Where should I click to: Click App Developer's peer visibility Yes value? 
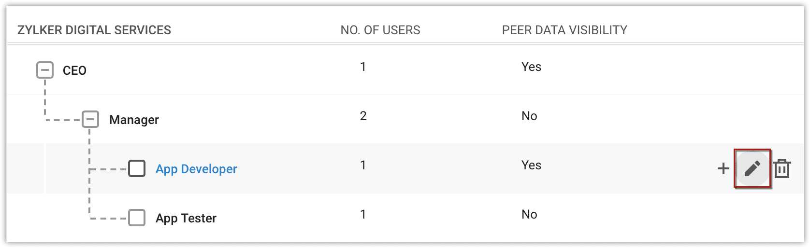[x=531, y=165]
